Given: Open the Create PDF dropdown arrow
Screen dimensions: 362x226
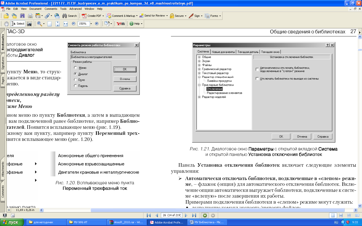Looking at the screenshot, I should click(103, 16).
